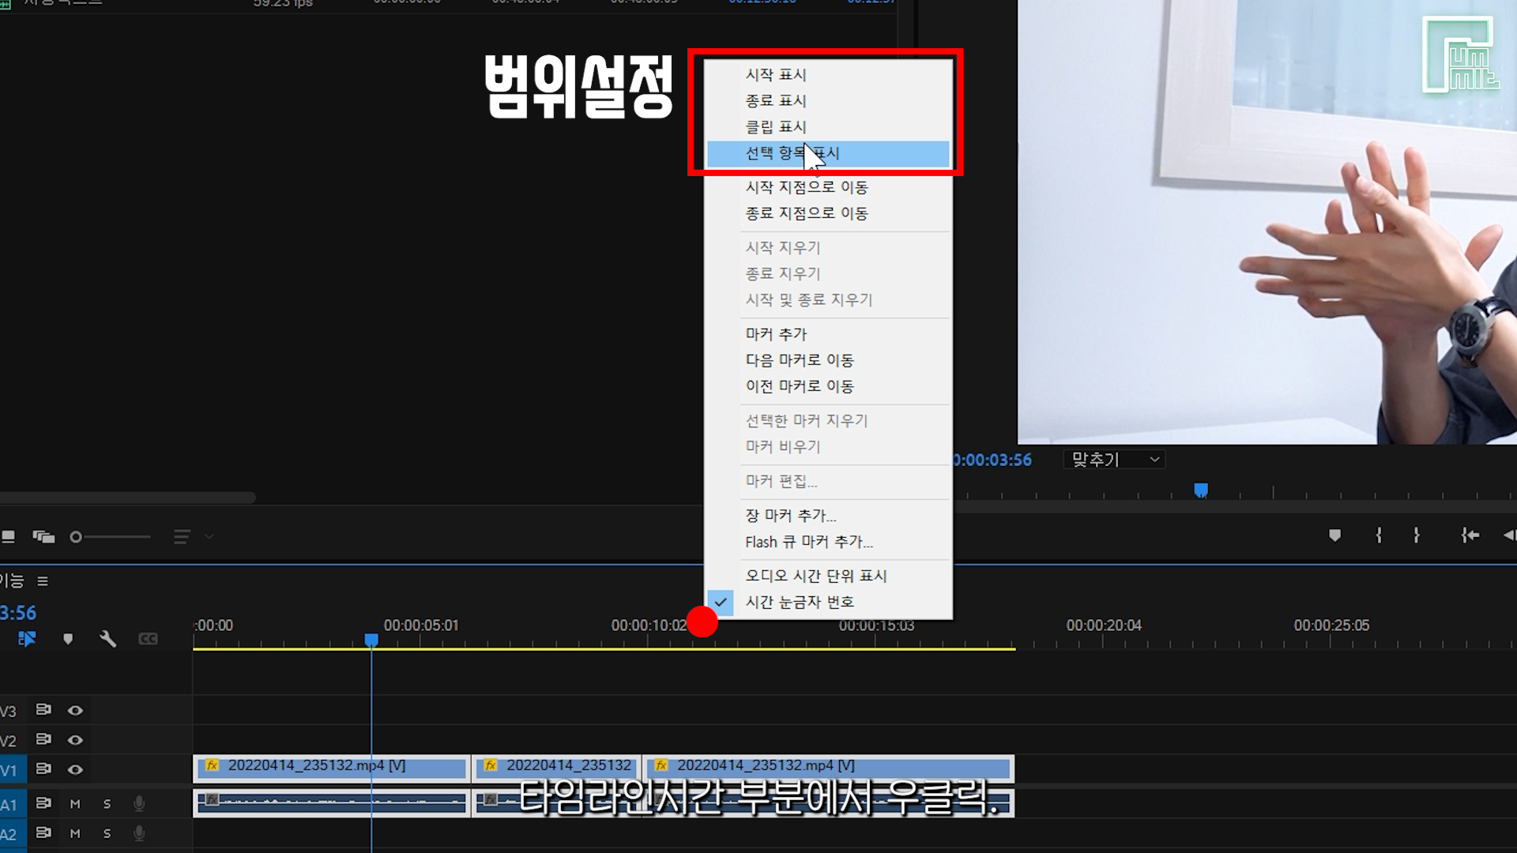Click the add marker icon in timeline header
Image resolution: width=1517 pixels, height=853 pixels.
point(68,639)
